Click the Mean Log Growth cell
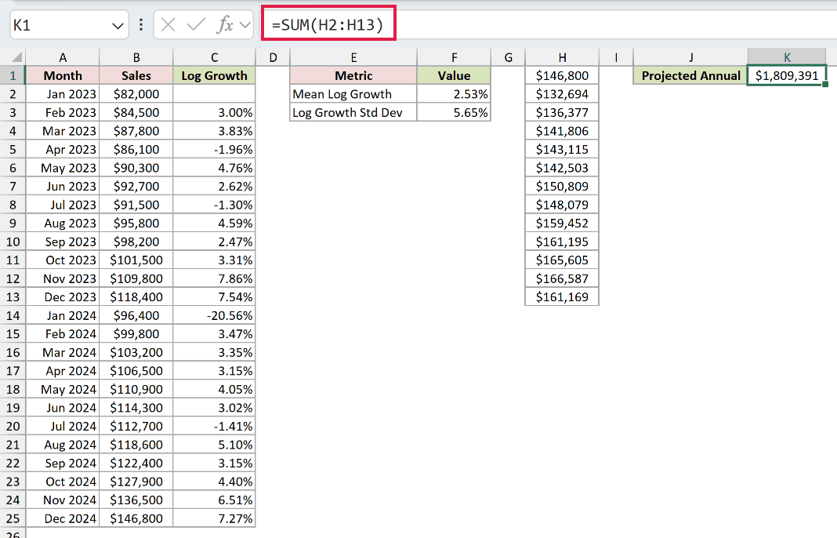Screen dimensions: 837x538 (353, 94)
